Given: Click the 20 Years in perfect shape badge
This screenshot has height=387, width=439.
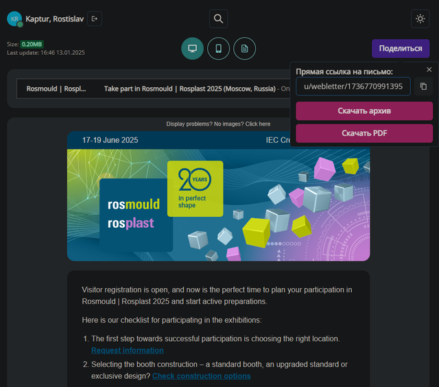Looking at the screenshot, I should coord(195,189).
